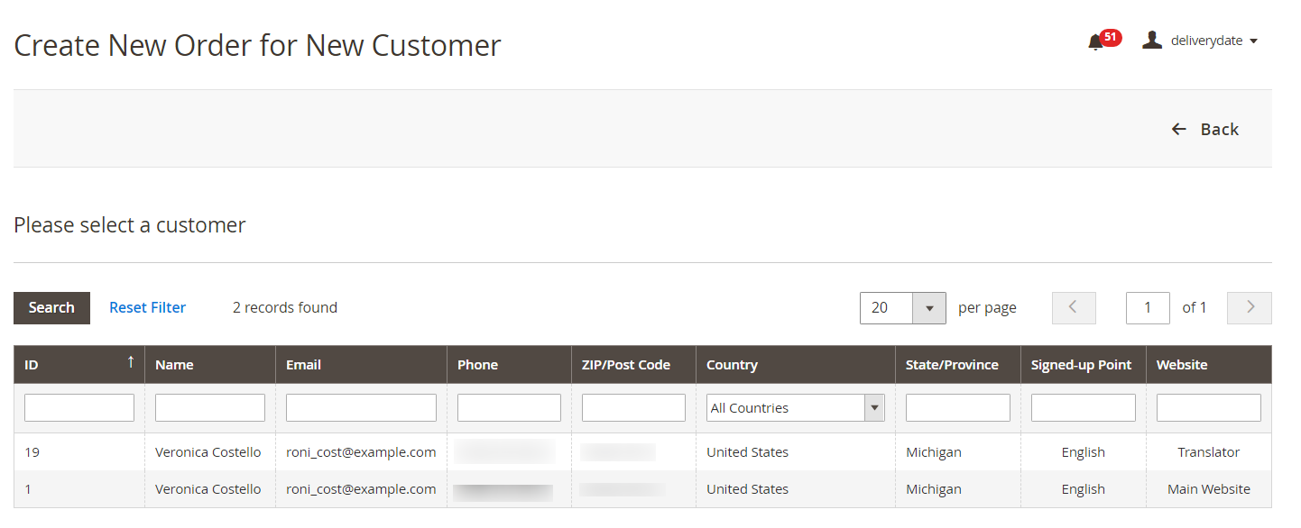Viewport: 1301px width, 528px height.
Task: Expand the per page dropdown arrow
Action: [928, 308]
